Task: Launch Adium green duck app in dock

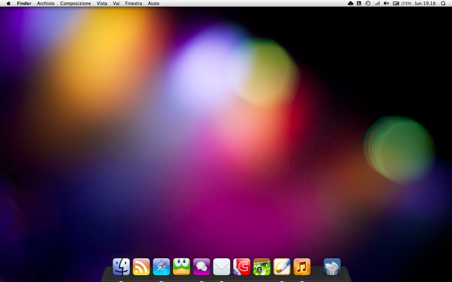Action: [x=181, y=267]
